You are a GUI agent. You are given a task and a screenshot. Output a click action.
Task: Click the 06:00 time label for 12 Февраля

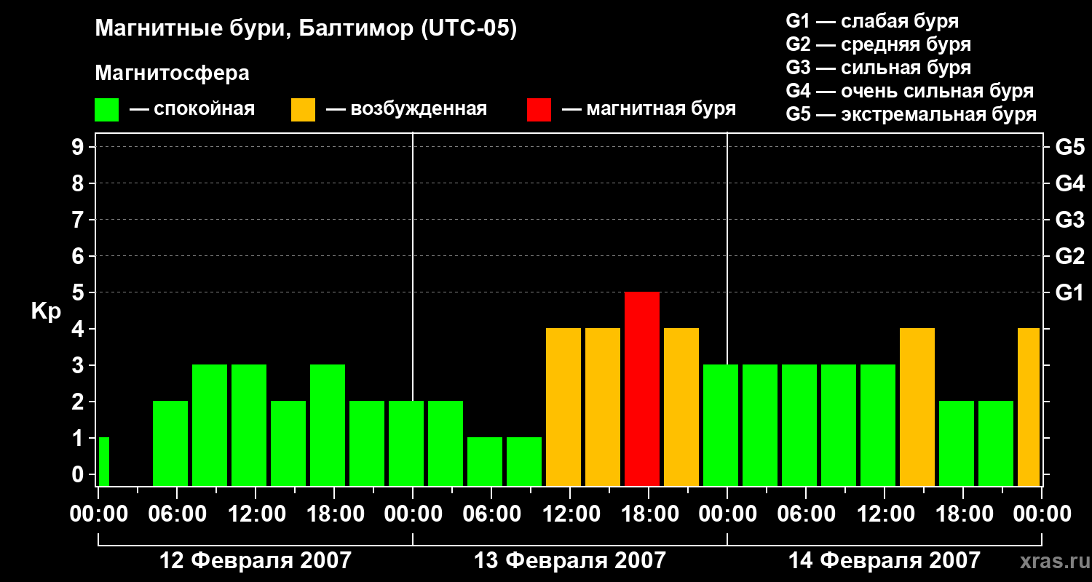[x=177, y=514]
